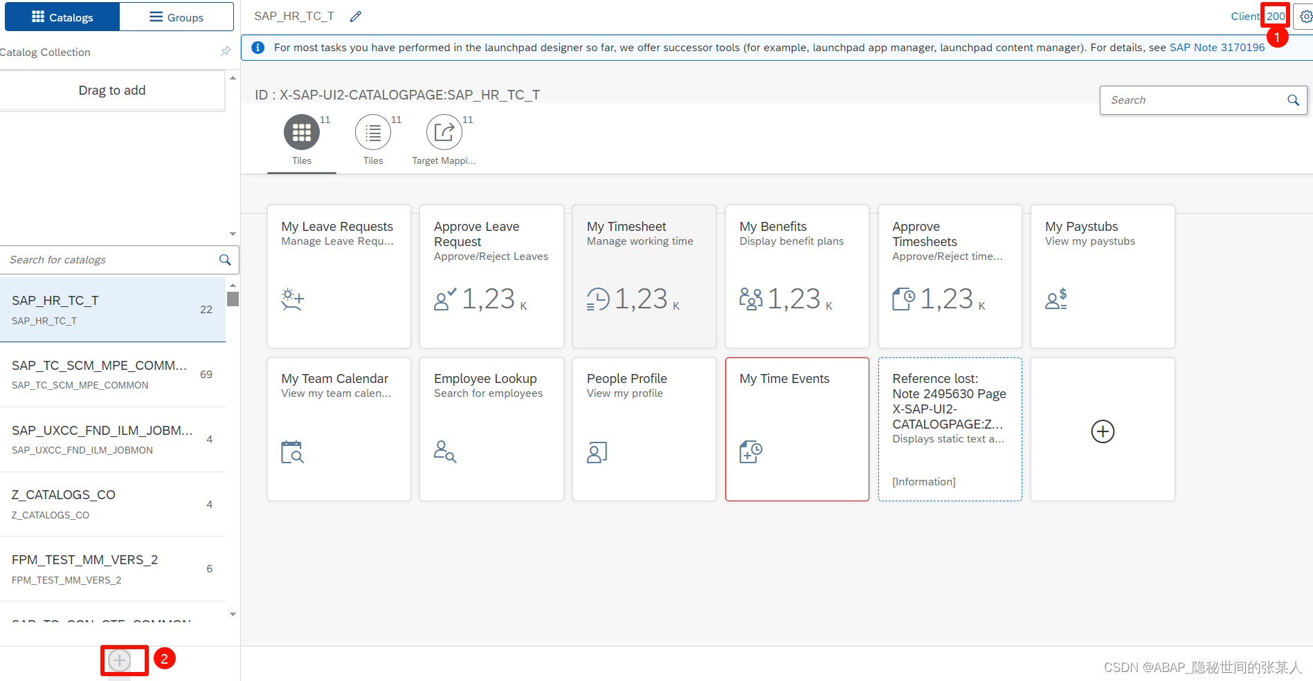Focus the tile Search field

[x=1194, y=100]
